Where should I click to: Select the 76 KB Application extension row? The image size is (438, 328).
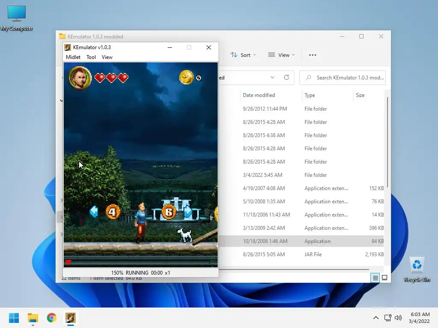coord(301,202)
